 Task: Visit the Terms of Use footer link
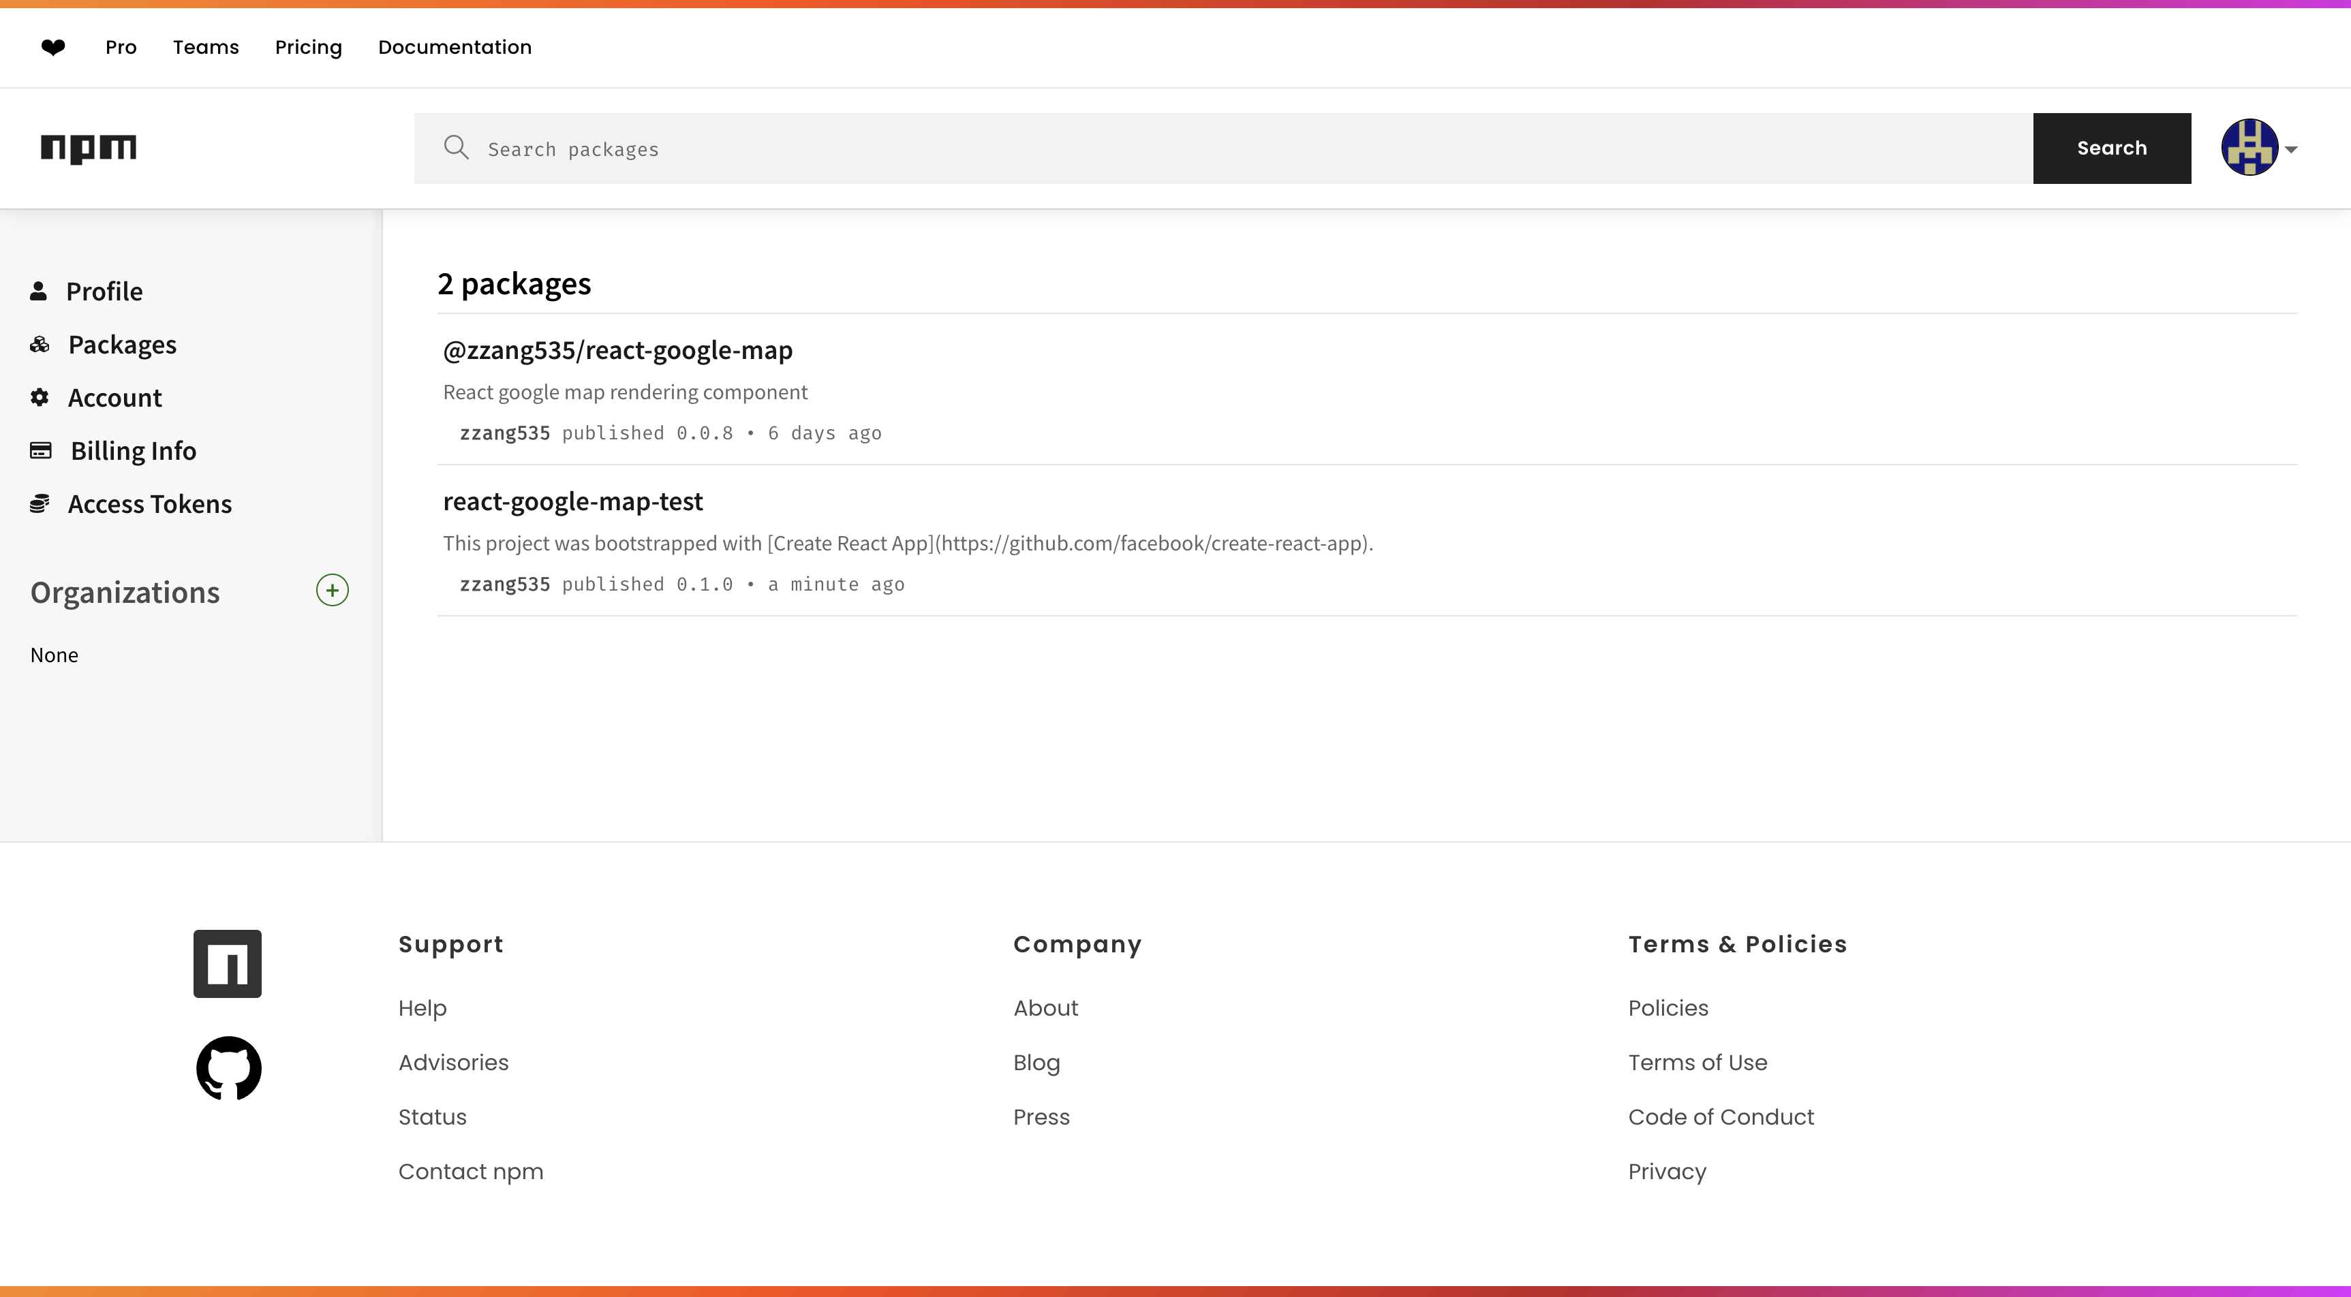tap(1697, 1063)
